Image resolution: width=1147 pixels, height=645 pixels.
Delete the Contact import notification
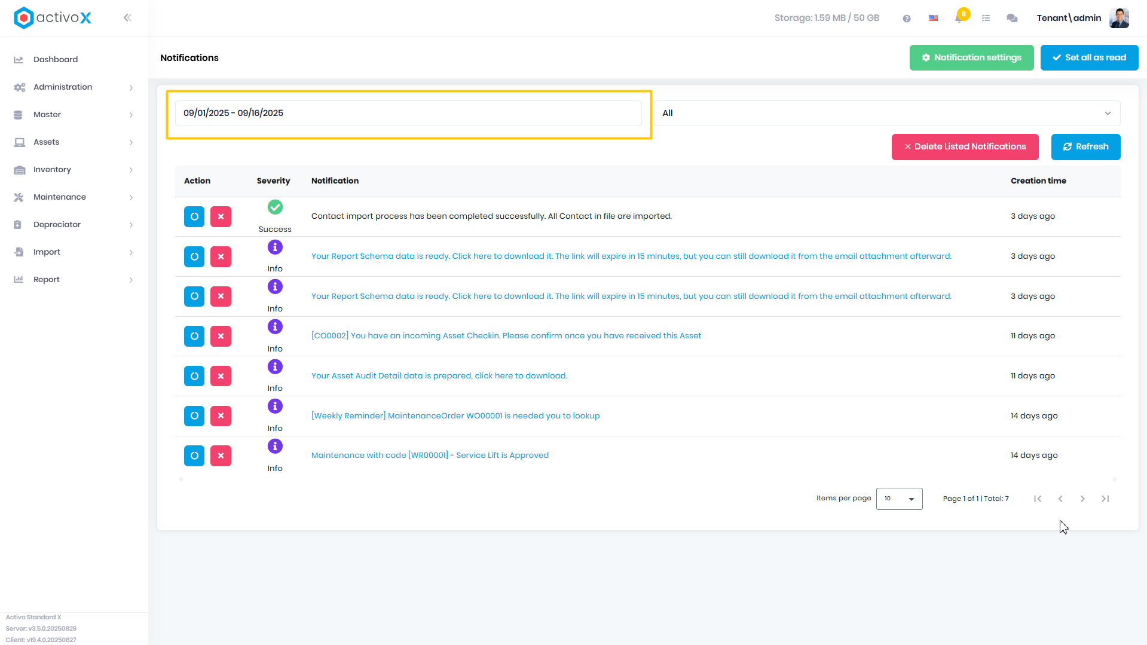221,216
